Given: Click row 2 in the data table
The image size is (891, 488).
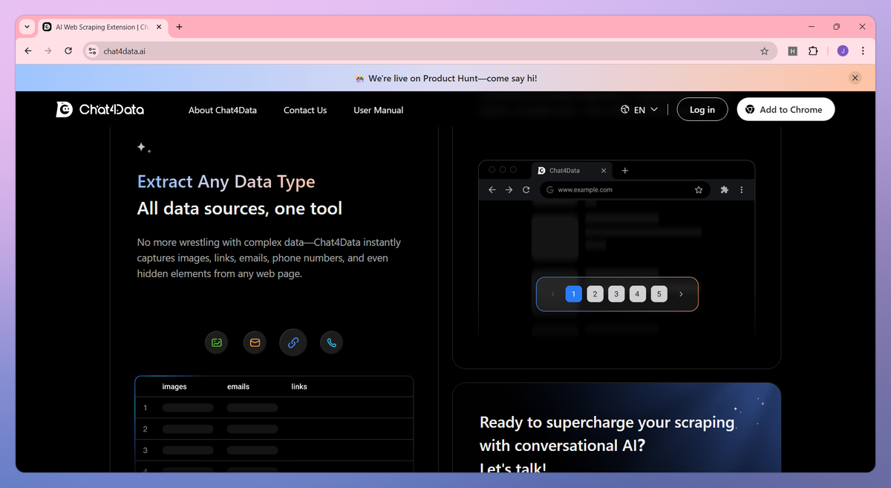Looking at the screenshot, I should [274, 429].
